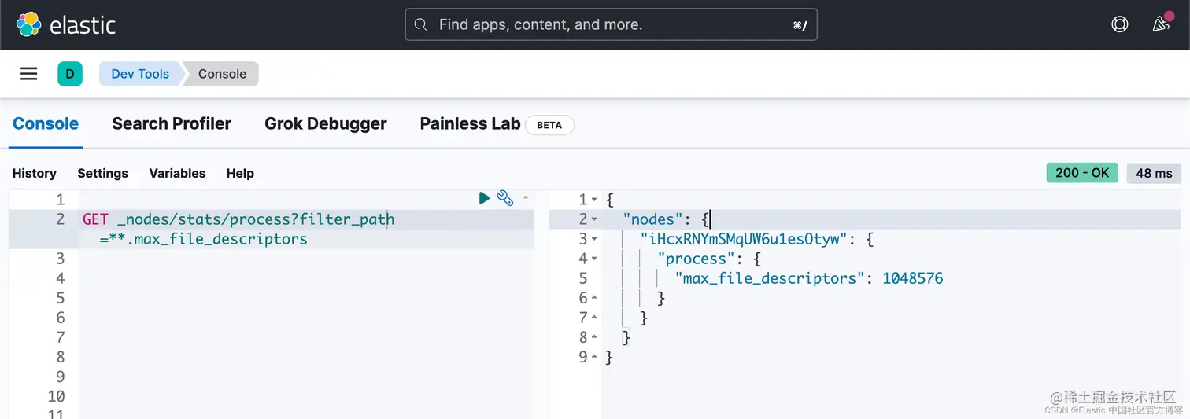Open the help lifebuoy icon
Image resolution: width=1190 pixels, height=419 pixels.
[x=1119, y=24]
